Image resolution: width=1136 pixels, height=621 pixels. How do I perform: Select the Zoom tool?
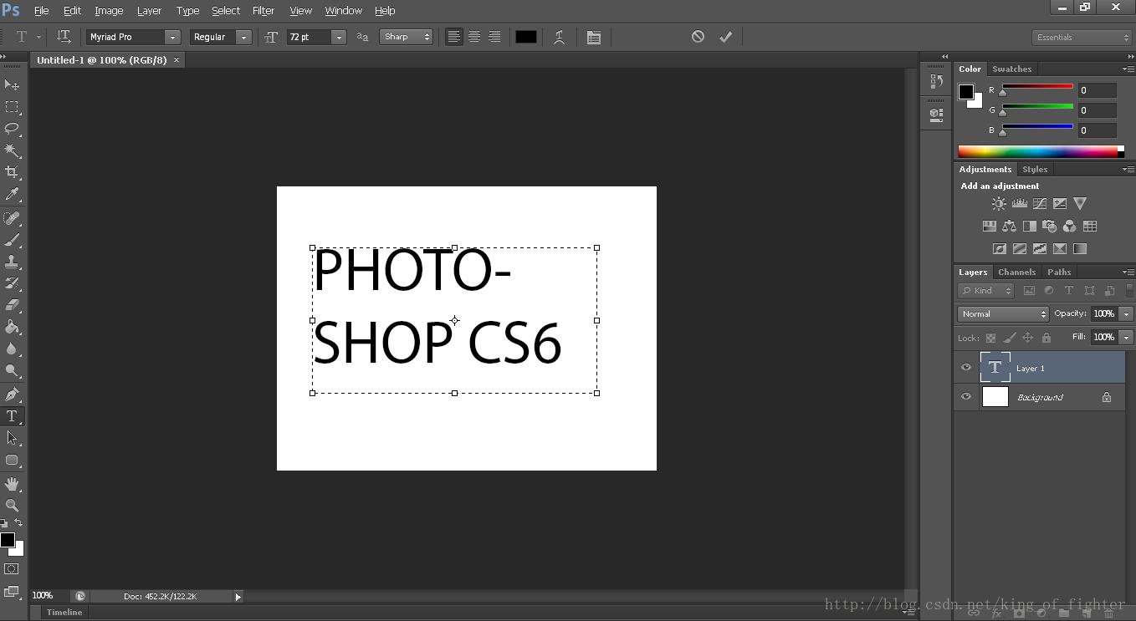point(12,506)
